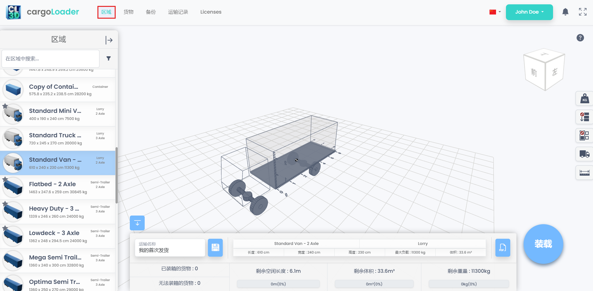The image size is (593, 291).
Task: Open the language flag dropdown
Action: pos(495,12)
